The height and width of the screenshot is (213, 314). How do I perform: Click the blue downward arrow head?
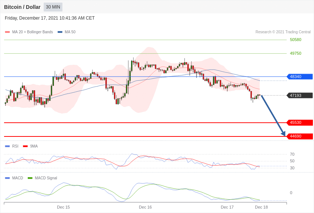pyautogui.click(x=283, y=133)
